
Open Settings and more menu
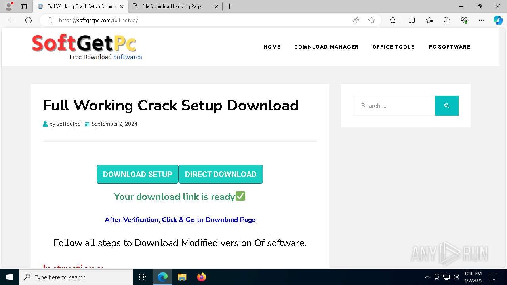click(482, 20)
